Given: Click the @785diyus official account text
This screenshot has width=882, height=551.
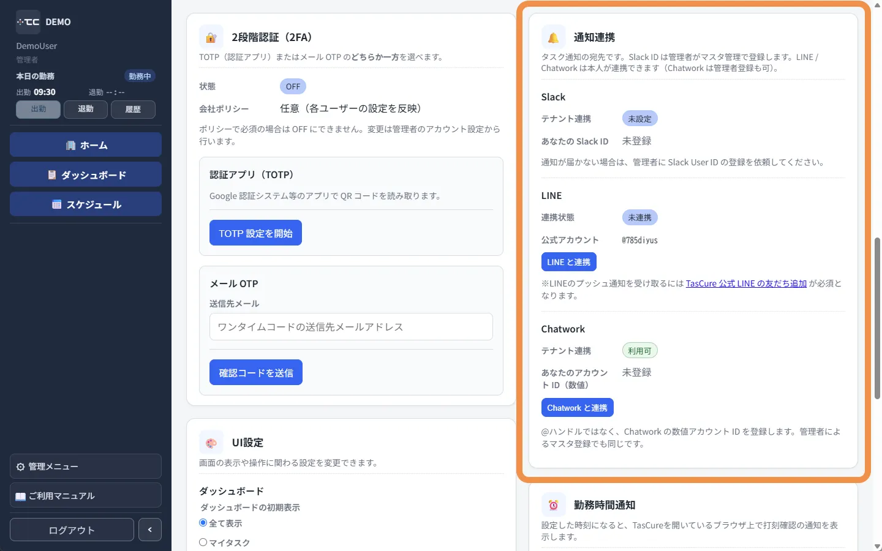Looking at the screenshot, I should [x=640, y=240].
